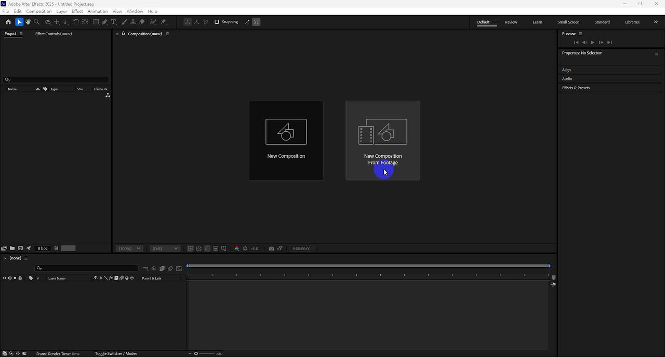Choose the Pen tool

(104, 22)
